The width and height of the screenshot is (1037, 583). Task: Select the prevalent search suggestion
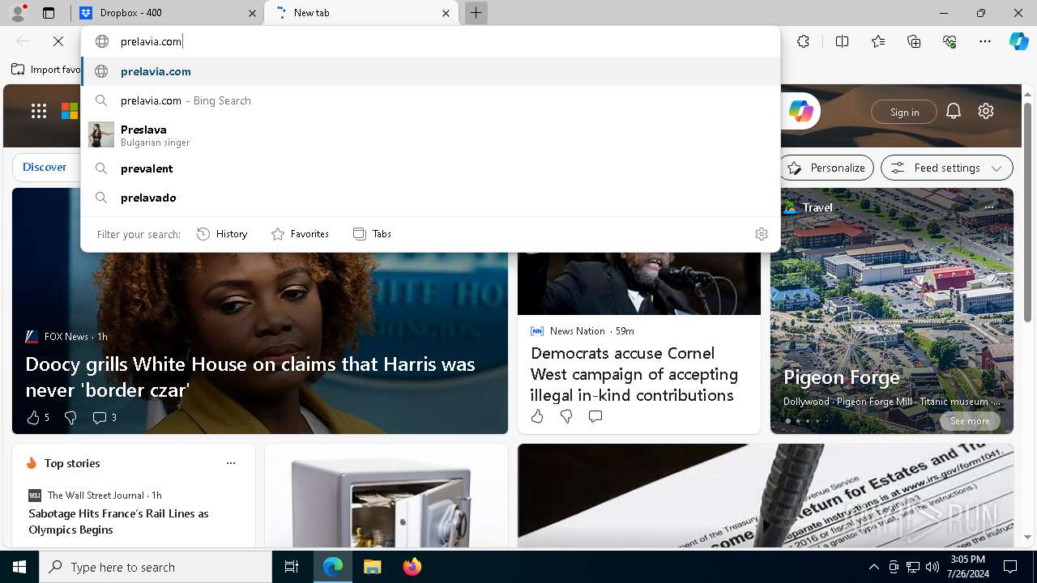[x=431, y=168]
